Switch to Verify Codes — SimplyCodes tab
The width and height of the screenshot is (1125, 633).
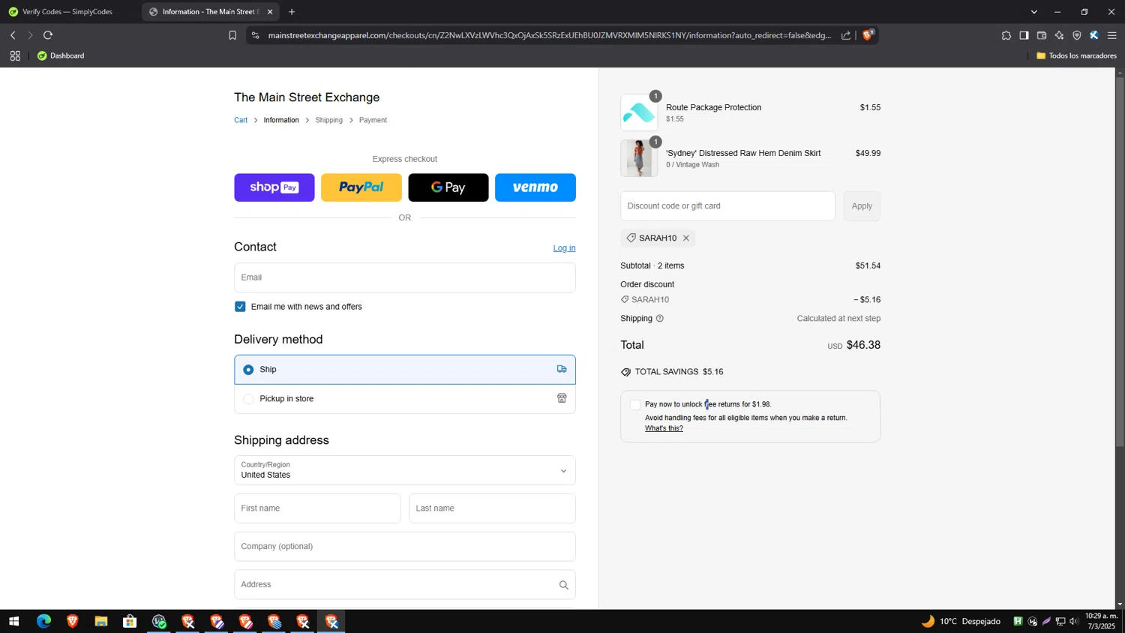[x=67, y=12]
